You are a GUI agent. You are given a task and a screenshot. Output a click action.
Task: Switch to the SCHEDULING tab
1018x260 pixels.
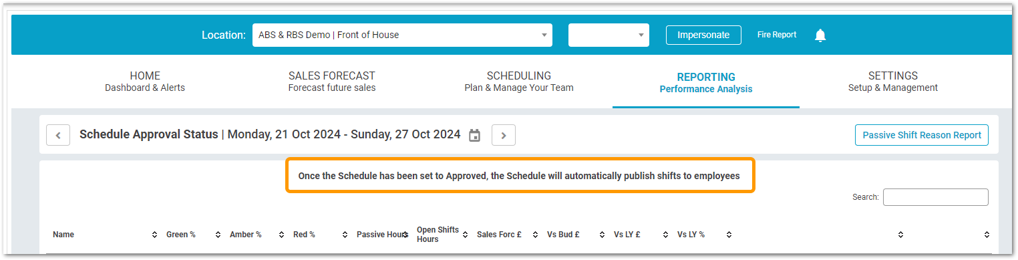coord(519,82)
